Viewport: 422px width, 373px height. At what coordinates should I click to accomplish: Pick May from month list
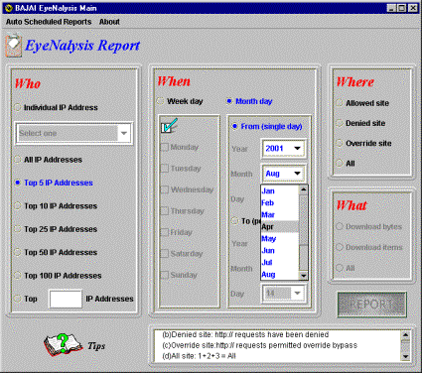tap(280, 238)
